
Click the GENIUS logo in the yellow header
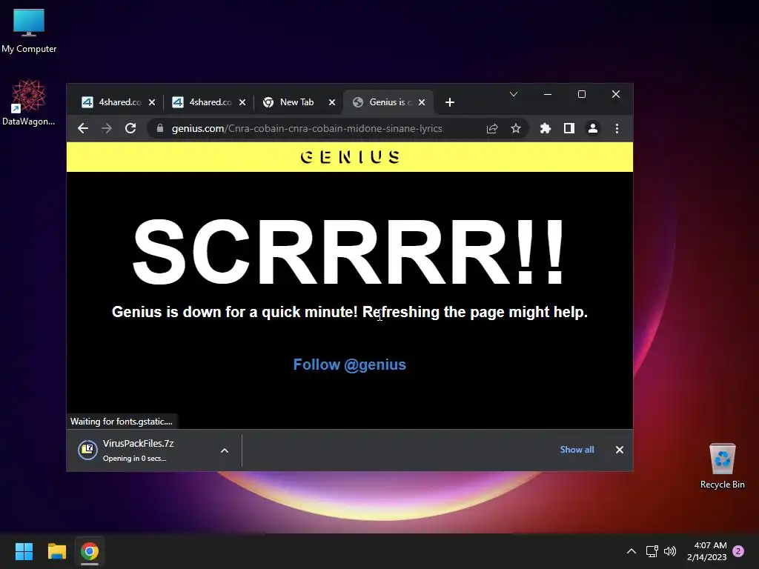point(350,157)
